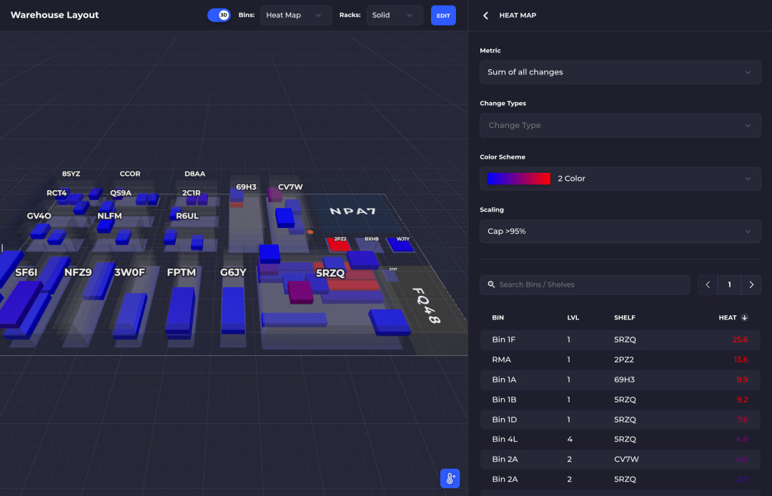This screenshot has width=772, height=496.
Task: Click the CCOR rack label
Action: pyautogui.click(x=130, y=174)
